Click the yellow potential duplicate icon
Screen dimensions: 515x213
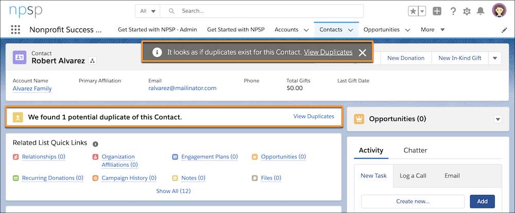tap(18, 117)
